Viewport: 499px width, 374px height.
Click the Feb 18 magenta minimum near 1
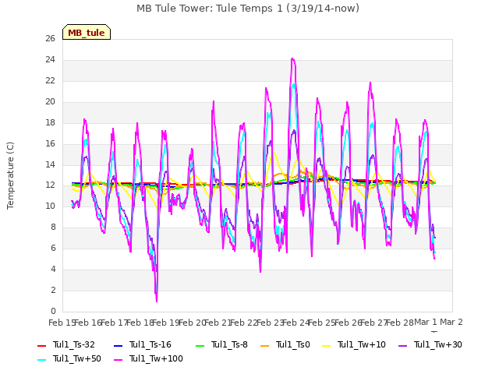click(157, 301)
